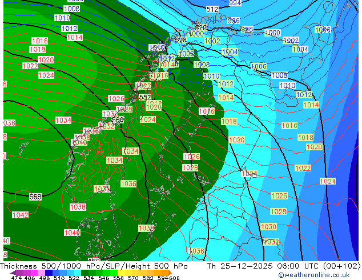Click the legend value 558

click(118, 278)
